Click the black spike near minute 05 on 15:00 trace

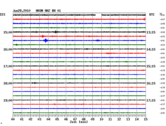[56, 32]
